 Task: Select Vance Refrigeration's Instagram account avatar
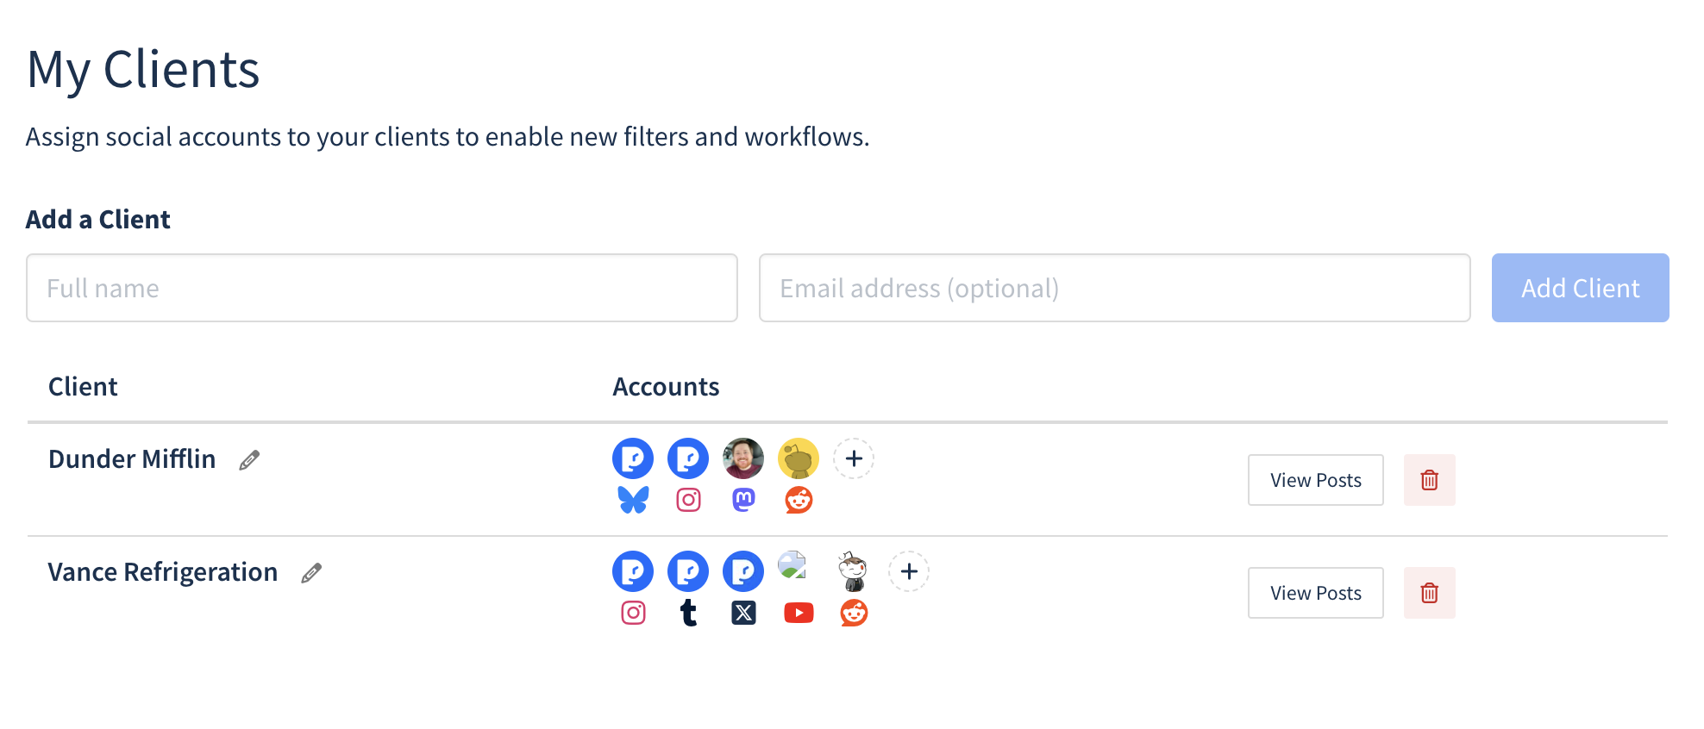coord(633,571)
